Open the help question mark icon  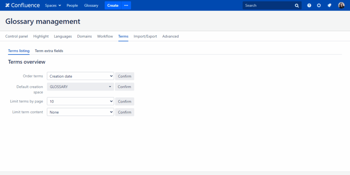coord(309,5)
